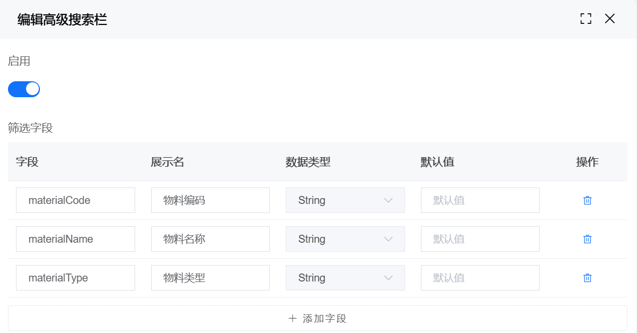Delete the materialName field row
This screenshot has height=333, width=637.
coord(588,239)
